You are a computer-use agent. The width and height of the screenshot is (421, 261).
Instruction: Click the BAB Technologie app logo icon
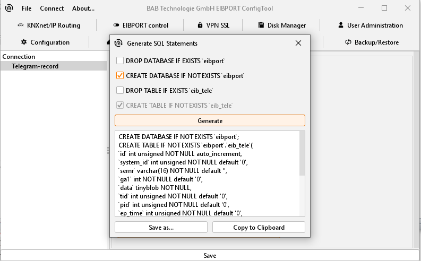click(9, 8)
